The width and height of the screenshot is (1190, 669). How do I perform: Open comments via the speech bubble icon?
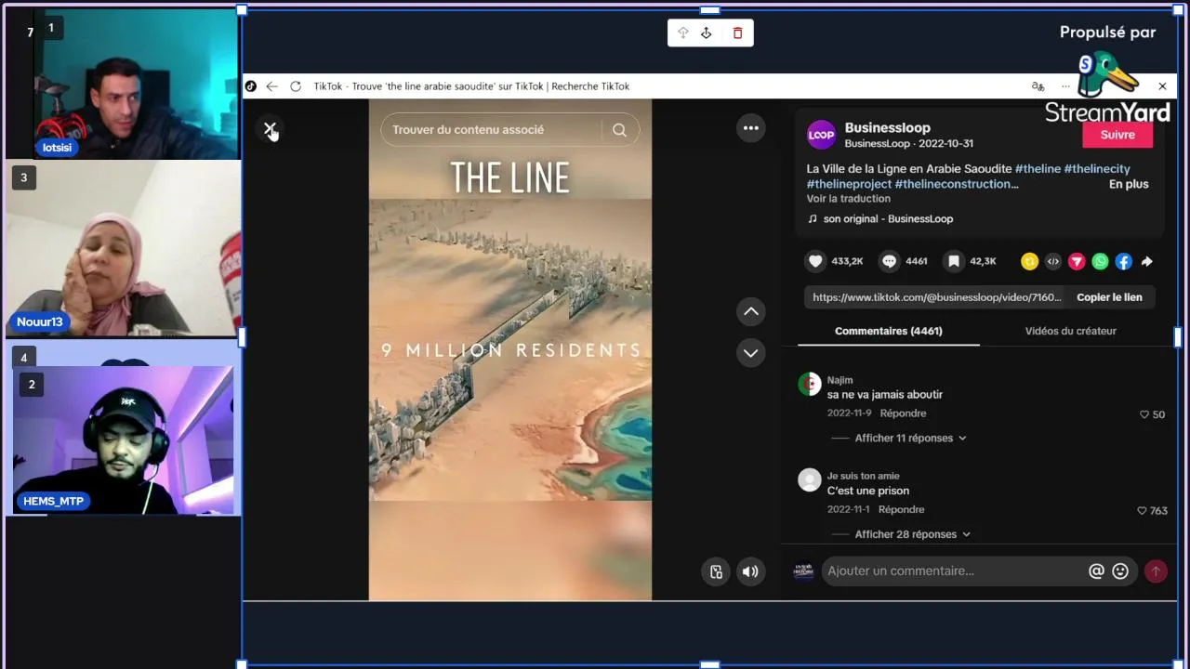click(889, 261)
